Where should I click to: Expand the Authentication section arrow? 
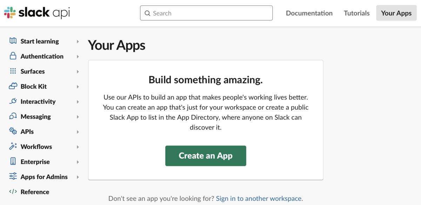(x=78, y=57)
